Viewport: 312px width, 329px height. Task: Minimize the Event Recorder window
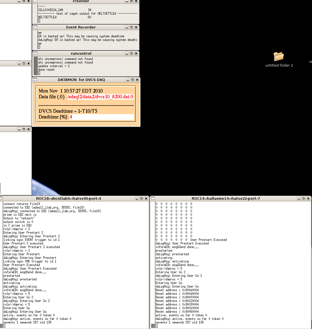(127, 27)
